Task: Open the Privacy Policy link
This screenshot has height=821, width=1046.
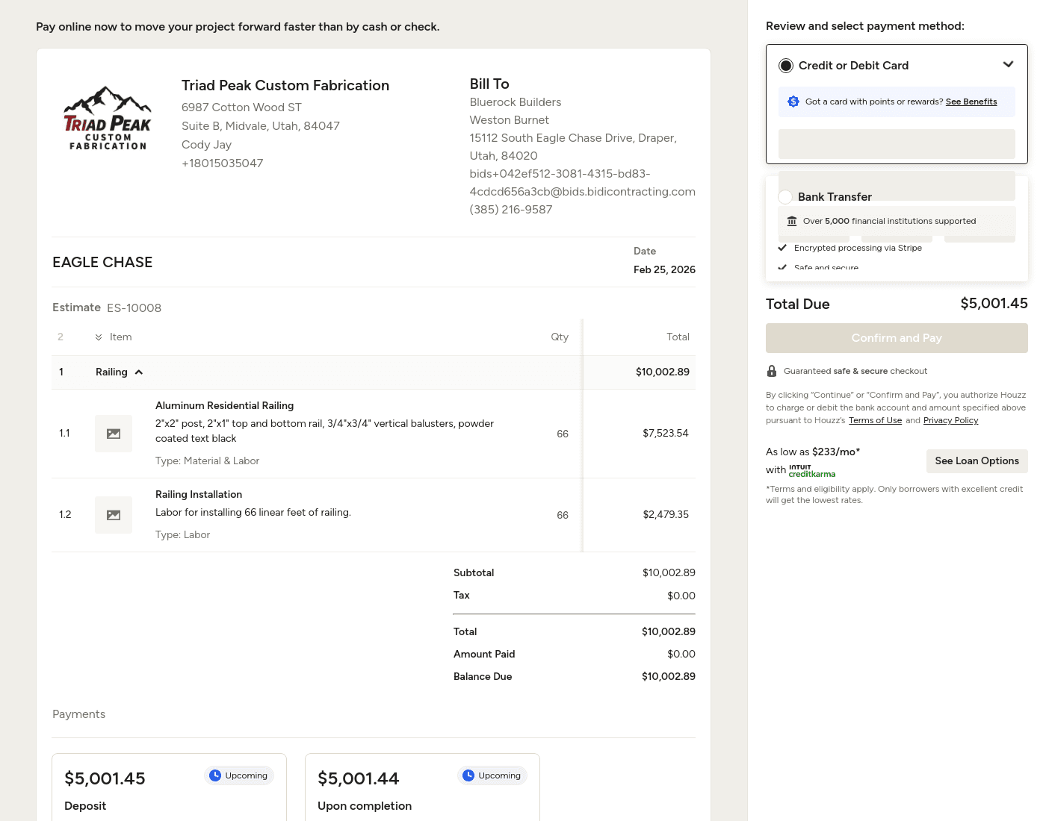Action: (950, 421)
